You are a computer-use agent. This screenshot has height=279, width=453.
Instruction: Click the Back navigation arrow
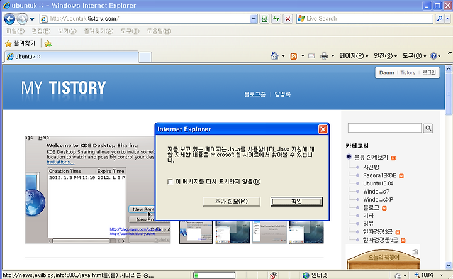tap(9, 19)
